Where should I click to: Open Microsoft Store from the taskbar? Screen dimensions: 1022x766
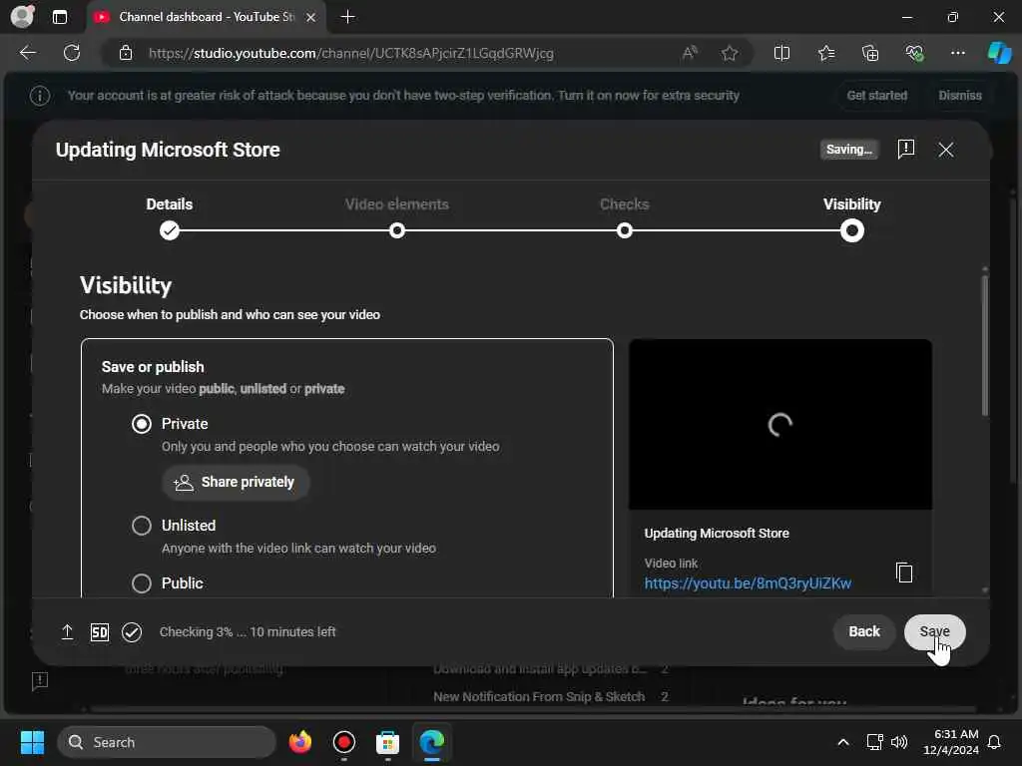[388, 742]
